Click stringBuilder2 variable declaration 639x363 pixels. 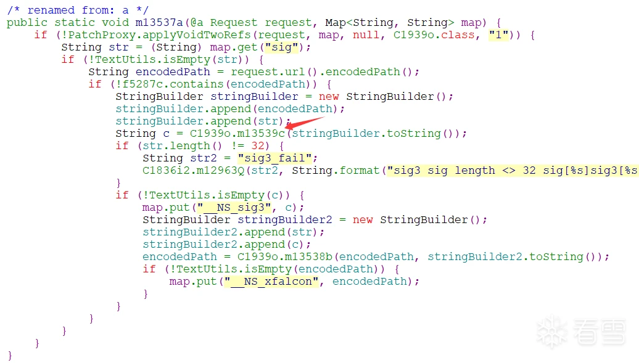[315, 219]
